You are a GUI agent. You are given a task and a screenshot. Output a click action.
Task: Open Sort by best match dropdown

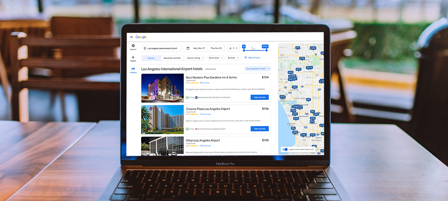coord(257,69)
